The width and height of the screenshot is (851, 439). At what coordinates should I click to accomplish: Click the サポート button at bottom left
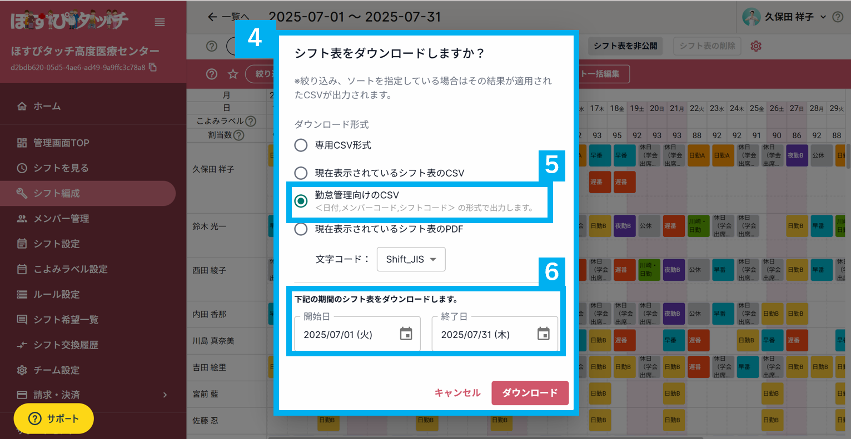(x=53, y=418)
